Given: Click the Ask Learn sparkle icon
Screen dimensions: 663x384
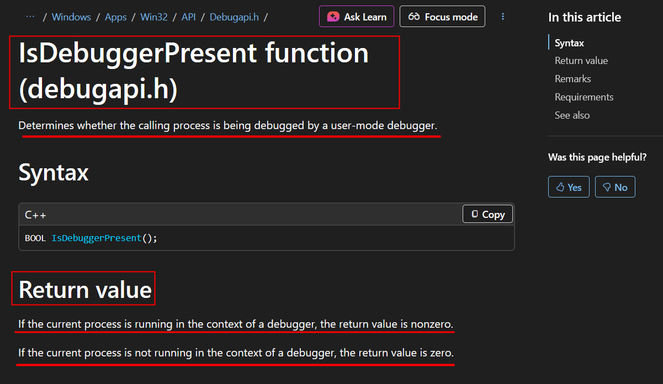Looking at the screenshot, I should (333, 17).
